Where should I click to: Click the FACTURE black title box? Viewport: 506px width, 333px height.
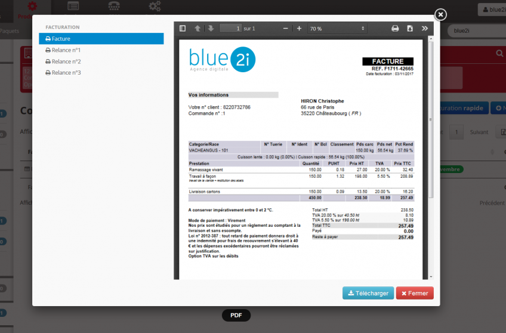point(388,61)
